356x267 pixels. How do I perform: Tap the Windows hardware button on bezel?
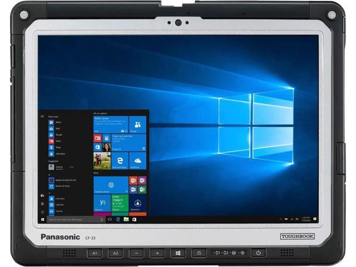coord(178,253)
